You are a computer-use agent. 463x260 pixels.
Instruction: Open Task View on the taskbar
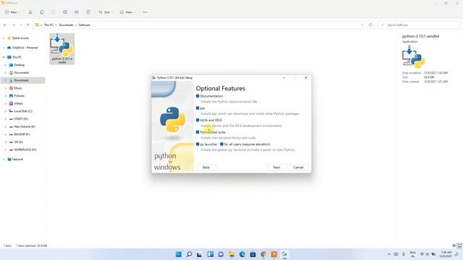pos(200,254)
